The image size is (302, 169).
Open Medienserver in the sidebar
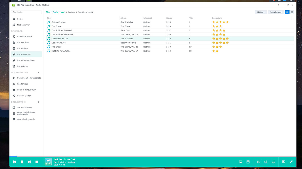click(26, 25)
